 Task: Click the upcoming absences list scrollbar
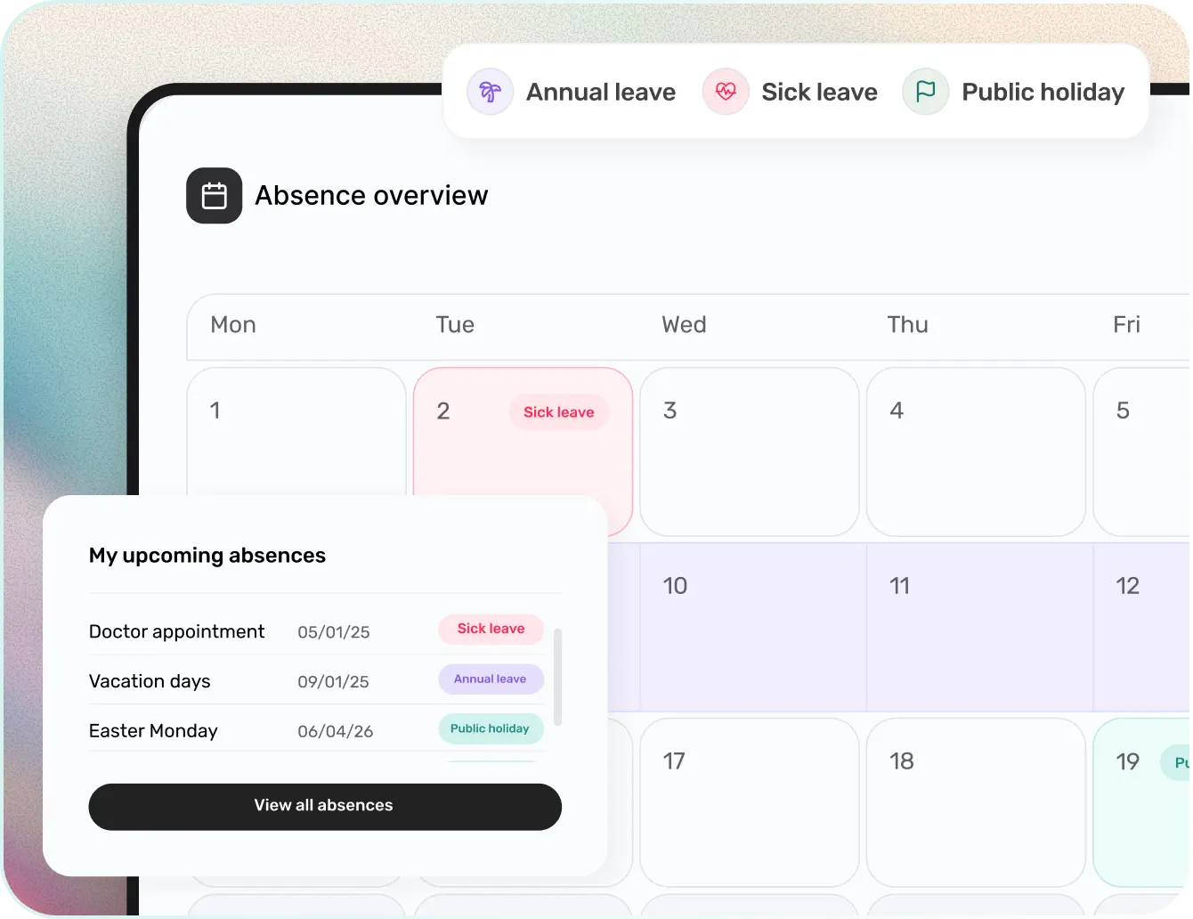pyautogui.click(x=558, y=677)
